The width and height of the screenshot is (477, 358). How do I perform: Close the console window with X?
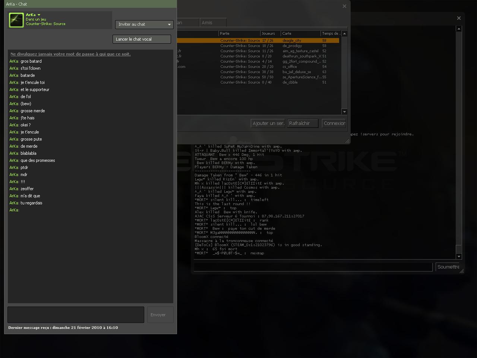point(459,18)
